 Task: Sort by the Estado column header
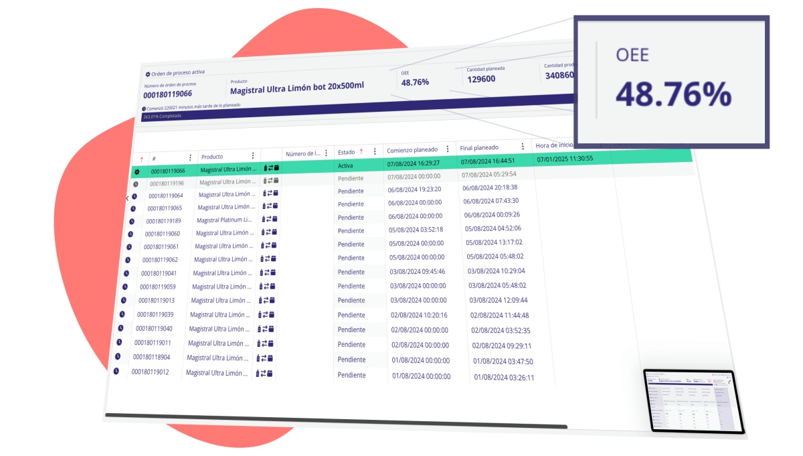pos(347,152)
